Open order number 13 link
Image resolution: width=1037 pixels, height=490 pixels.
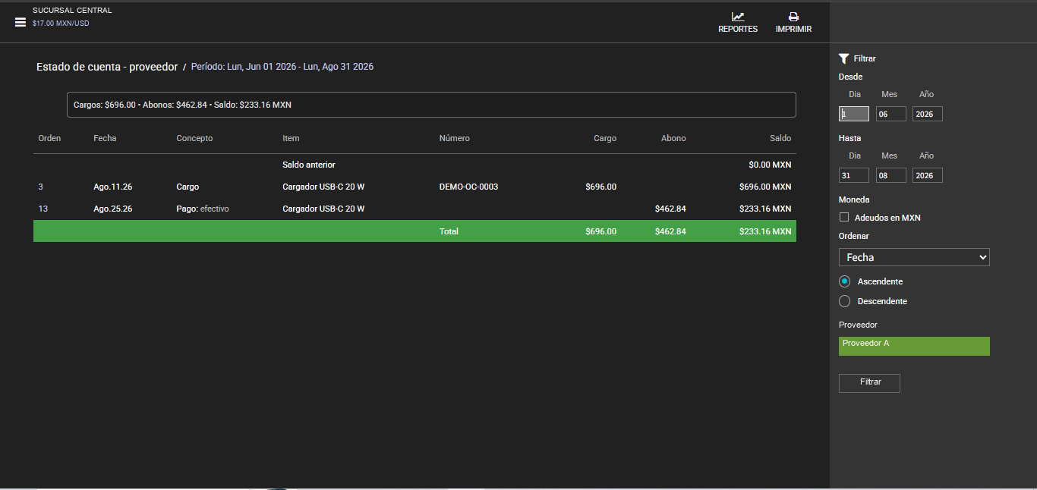click(43, 209)
